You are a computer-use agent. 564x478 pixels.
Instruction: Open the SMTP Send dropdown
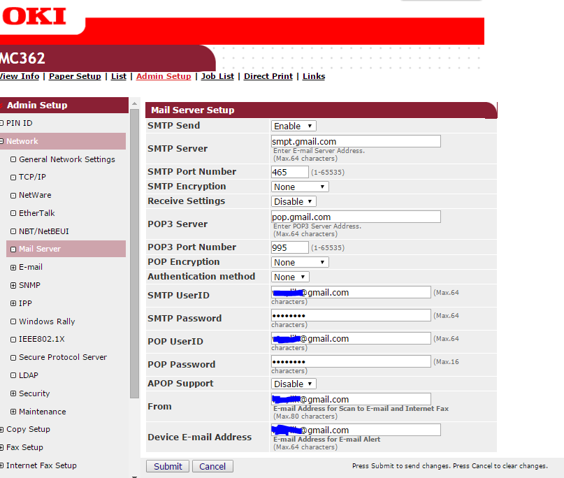tap(293, 126)
